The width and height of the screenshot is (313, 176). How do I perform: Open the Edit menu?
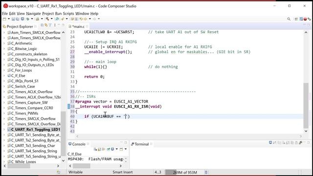12,14
